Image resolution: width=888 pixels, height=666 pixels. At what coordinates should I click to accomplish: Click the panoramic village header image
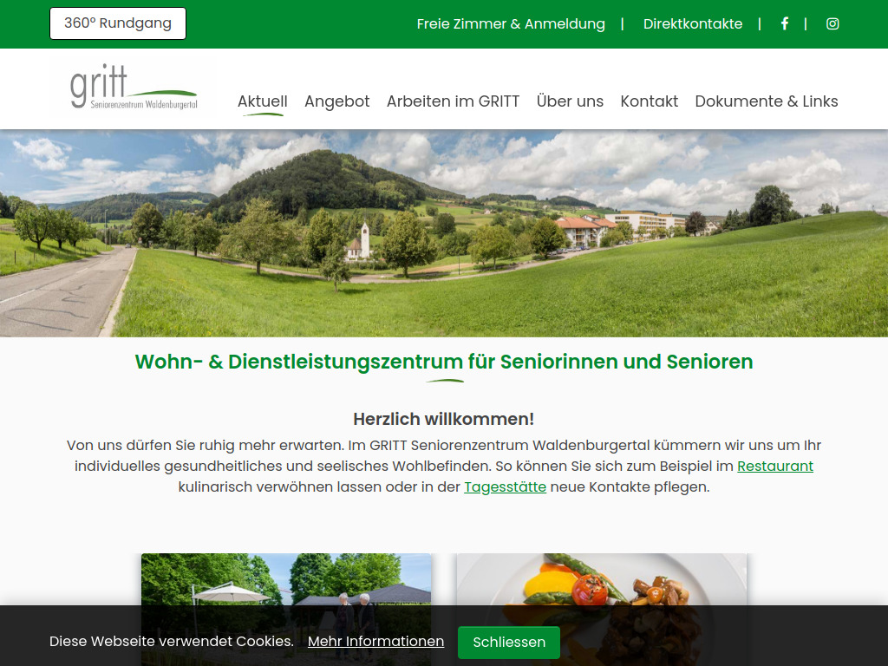click(x=444, y=232)
